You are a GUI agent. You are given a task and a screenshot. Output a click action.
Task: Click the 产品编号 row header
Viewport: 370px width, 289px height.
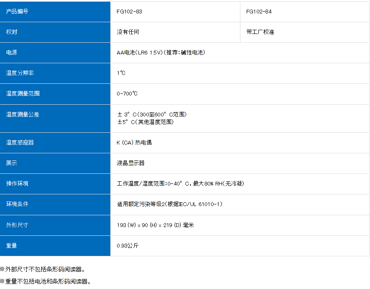(x=15, y=11)
